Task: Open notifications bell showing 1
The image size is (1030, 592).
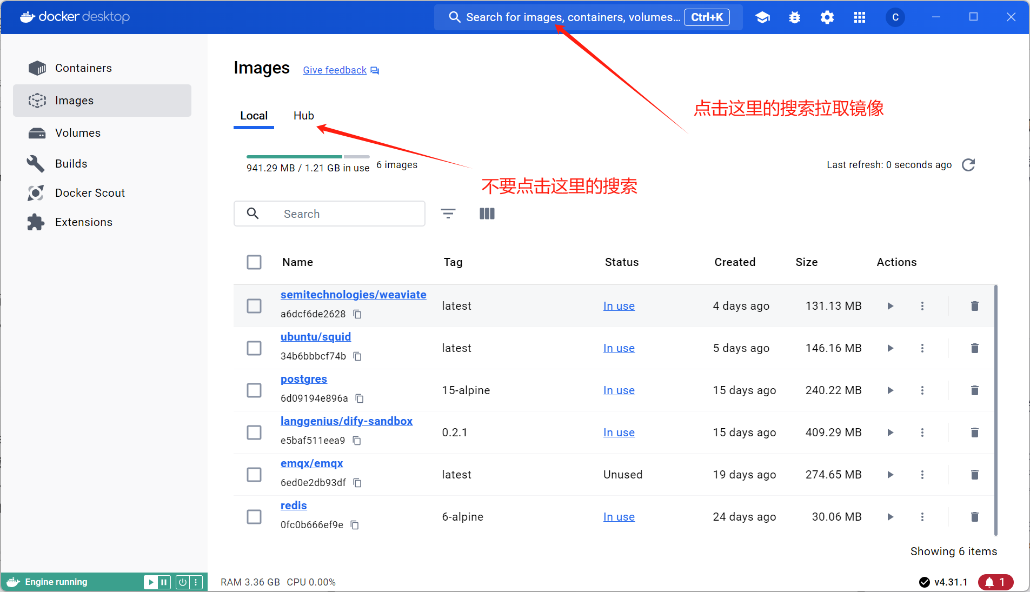Action: tap(995, 582)
